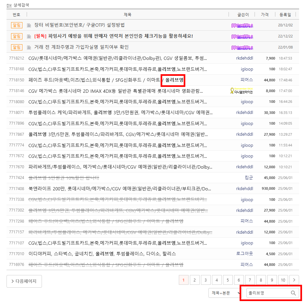Image resolution: width=303 pixels, height=303 pixels.
Task: Click author 킴군 on post 7717424
Action: point(249,178)
